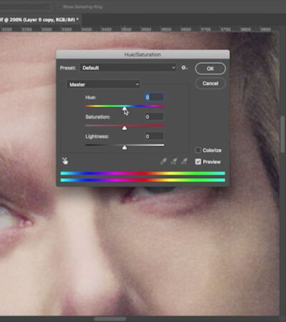Click the Hue slider handle
286x322 pixels.
(x=124, y=109)
